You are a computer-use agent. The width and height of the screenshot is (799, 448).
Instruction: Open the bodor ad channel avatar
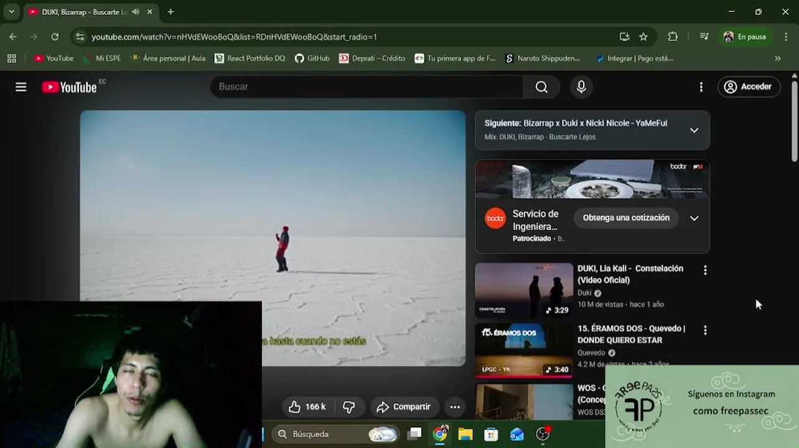point(495,218)
